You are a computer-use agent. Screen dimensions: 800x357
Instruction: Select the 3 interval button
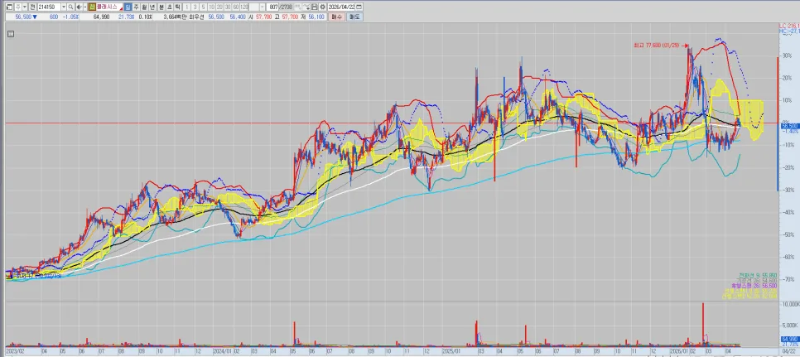(195, 7)
